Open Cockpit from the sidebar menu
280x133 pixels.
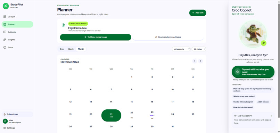17,17
